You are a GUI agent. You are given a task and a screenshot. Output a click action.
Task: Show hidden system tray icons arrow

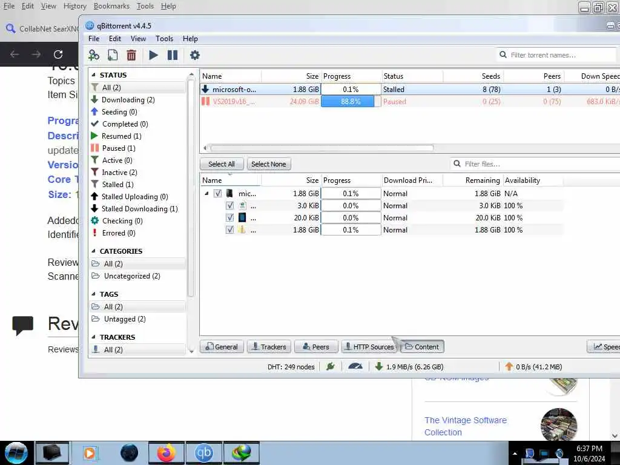coord(515,453)
